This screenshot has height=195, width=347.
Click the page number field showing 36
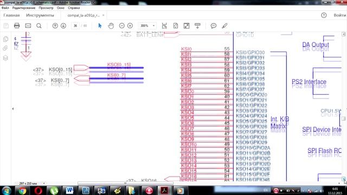[x=75, y=25]
